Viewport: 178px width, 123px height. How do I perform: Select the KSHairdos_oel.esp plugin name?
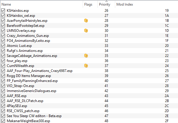(x=21, y=16)
